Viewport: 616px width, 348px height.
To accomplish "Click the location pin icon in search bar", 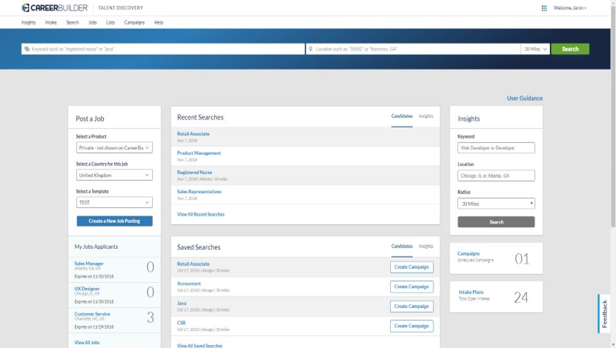I will pos(310,49).
